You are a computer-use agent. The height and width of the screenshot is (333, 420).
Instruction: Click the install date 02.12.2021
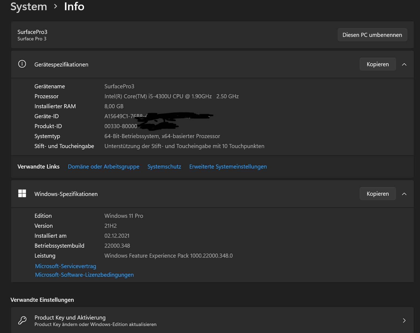coord(117,236)
